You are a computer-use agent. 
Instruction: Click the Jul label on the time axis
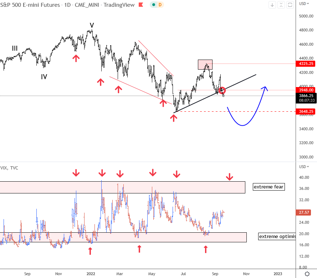[x=183, y=274]
